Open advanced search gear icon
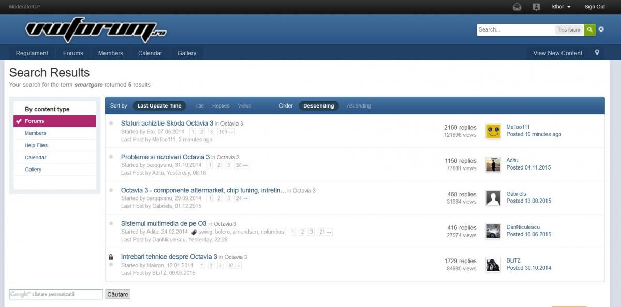 pyautogui.click(x=601, y=29)
